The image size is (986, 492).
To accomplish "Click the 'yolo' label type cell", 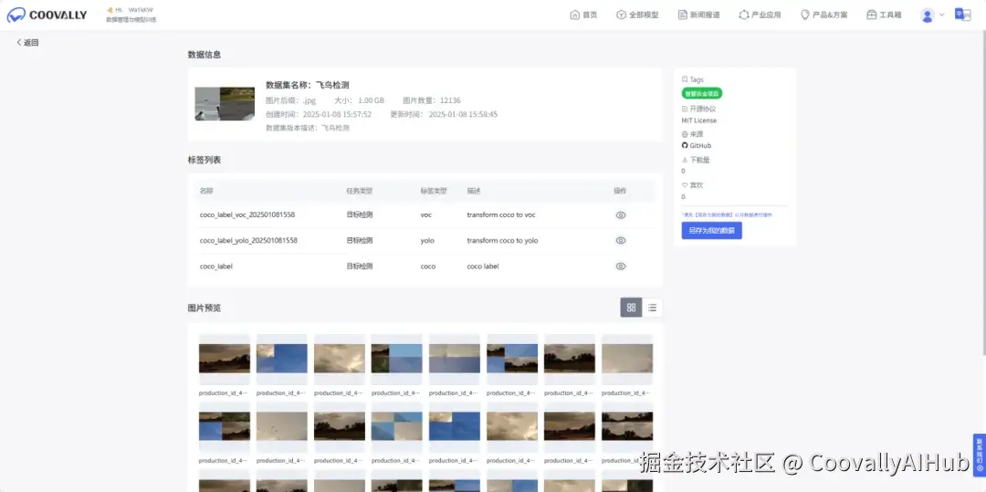I will tap(427, 241).
